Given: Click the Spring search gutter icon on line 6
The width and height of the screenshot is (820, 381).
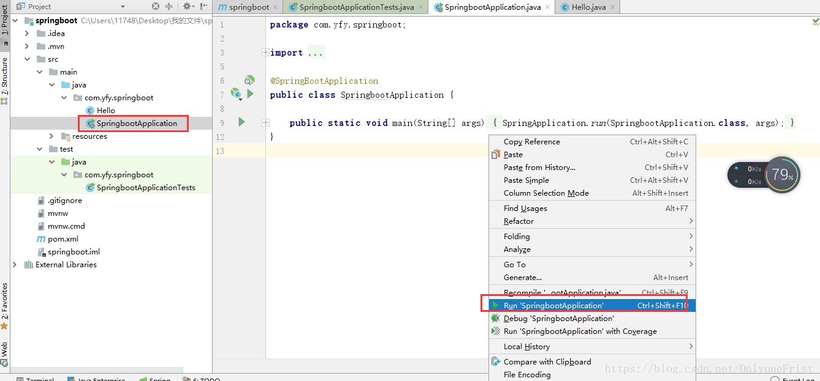Looking at the screenshot, I should pos(249,80).
